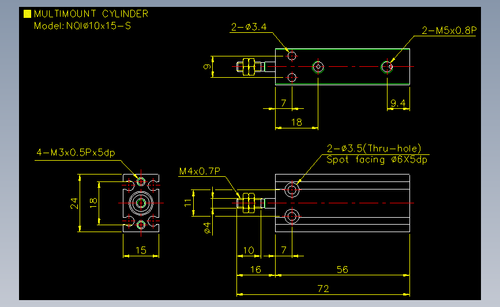Click the M4x0.7P rod thread label
Screen dimensions: 500x307
tap(200, 171)
